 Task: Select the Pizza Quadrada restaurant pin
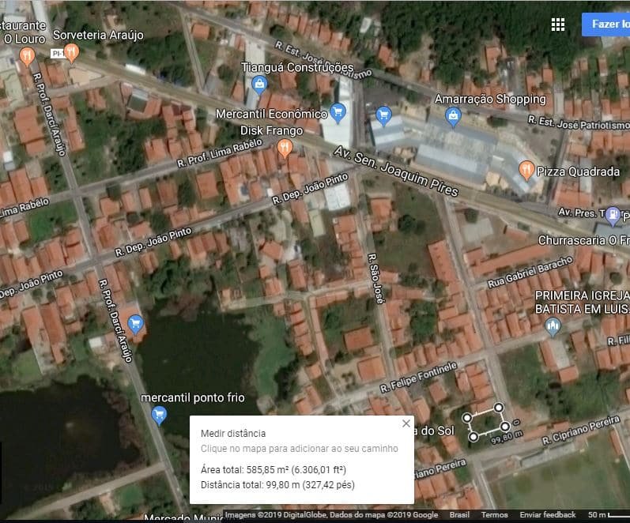point(526,169)
